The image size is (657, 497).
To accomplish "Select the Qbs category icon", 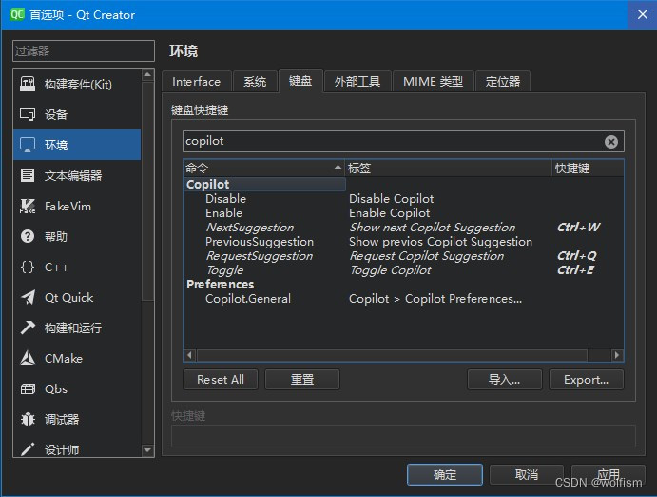I will (28, 388).
